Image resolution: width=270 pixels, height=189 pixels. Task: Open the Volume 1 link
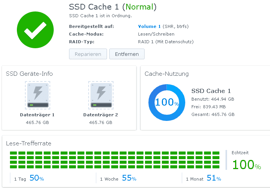pyautogui.click(x=149, y=26)
